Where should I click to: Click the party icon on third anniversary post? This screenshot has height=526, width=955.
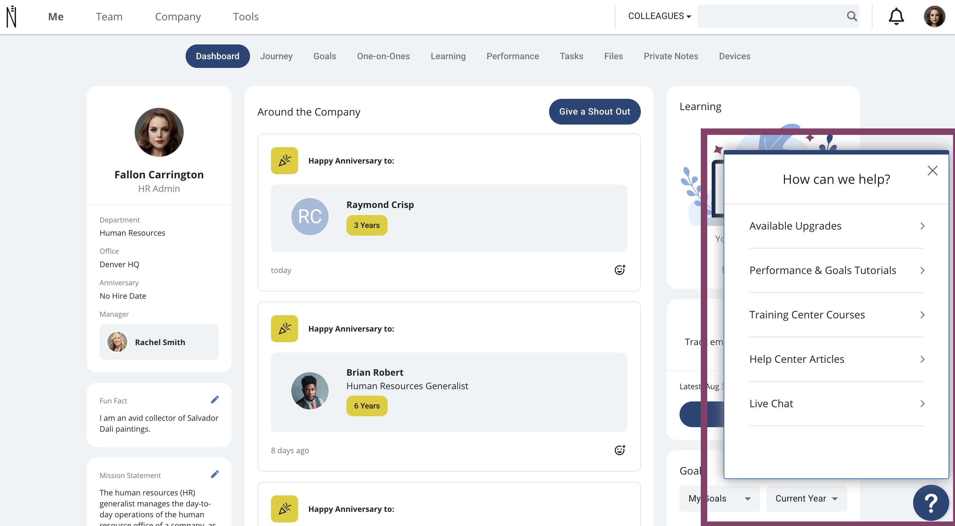(x=285, y=509)
